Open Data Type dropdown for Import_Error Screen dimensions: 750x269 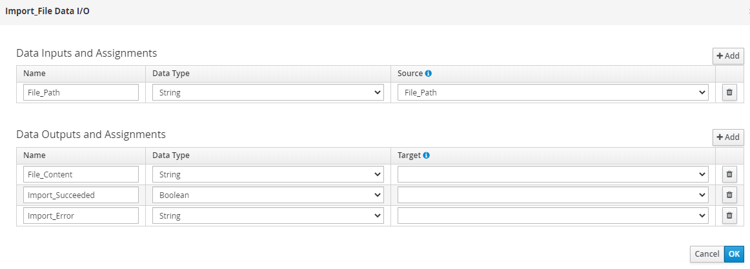pyautogui.click(x=268, y=215)
